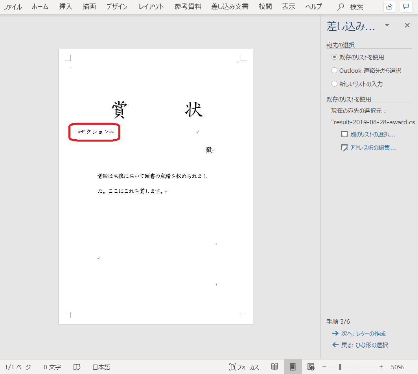Viewport: 418px width, 374px height.
Task: Click the zoom out minus button
Action: (324, 367)
